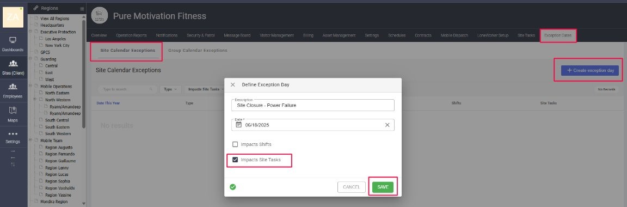Open the Visitor Management tab
The height and width of the screenshot is (207, 627).
pyautogui.click(x=276, y=35)
